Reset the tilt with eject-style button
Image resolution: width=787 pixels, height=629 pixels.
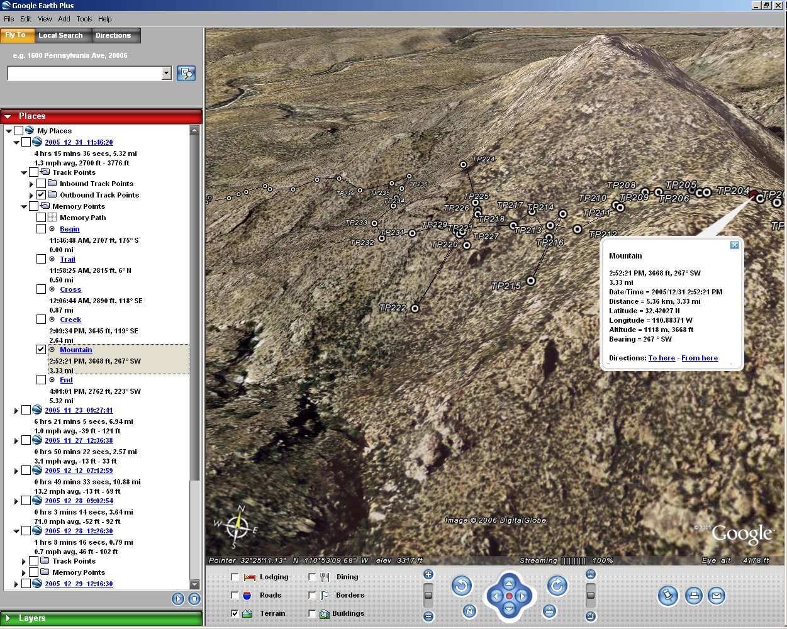tap(549, 610)
